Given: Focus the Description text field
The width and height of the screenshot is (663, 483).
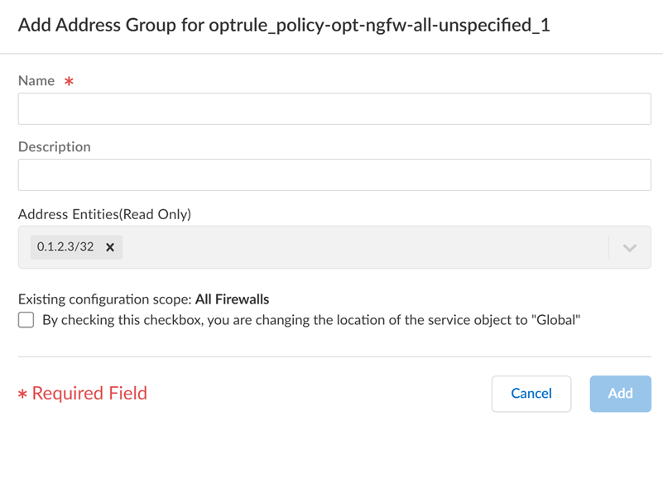Looking at the screenshot, I should click(x=334, y=175).
